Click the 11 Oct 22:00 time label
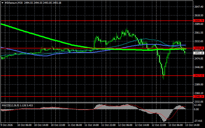 [x=108, y=125]
